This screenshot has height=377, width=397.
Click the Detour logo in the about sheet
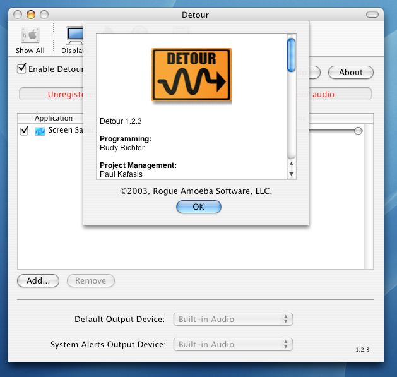coord(191,75)
